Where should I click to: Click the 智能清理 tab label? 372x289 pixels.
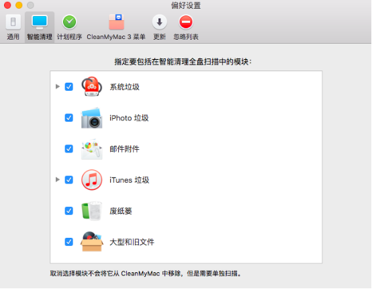(40, 37)
